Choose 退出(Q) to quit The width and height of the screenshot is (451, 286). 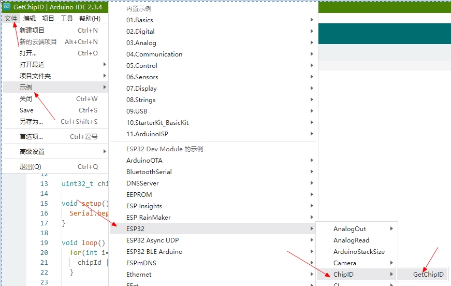(x=55, y=167)
